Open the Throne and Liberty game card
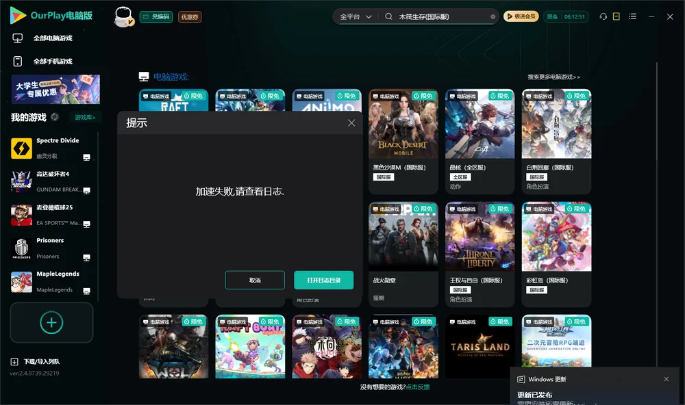The height and width of the screenshot is (405, 685). point(480,254)
